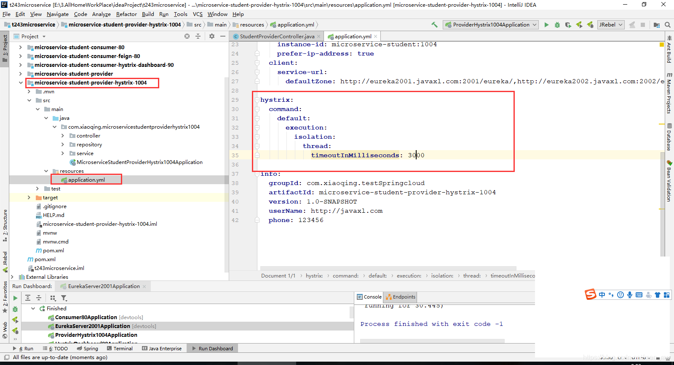This screenshot has width=674, height=365.
Task: Click group configurations icon in Run Dashboard
Action: coord(53,298)
